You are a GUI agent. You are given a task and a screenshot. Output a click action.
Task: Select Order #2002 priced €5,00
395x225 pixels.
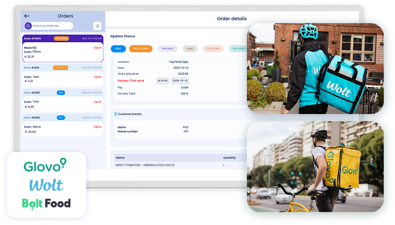pyautogui.click(x=62, y=100)
